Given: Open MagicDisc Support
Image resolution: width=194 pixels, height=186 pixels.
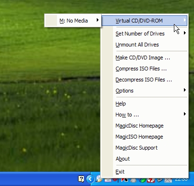Looking at the screenshot, I should (x=144, y=148).
